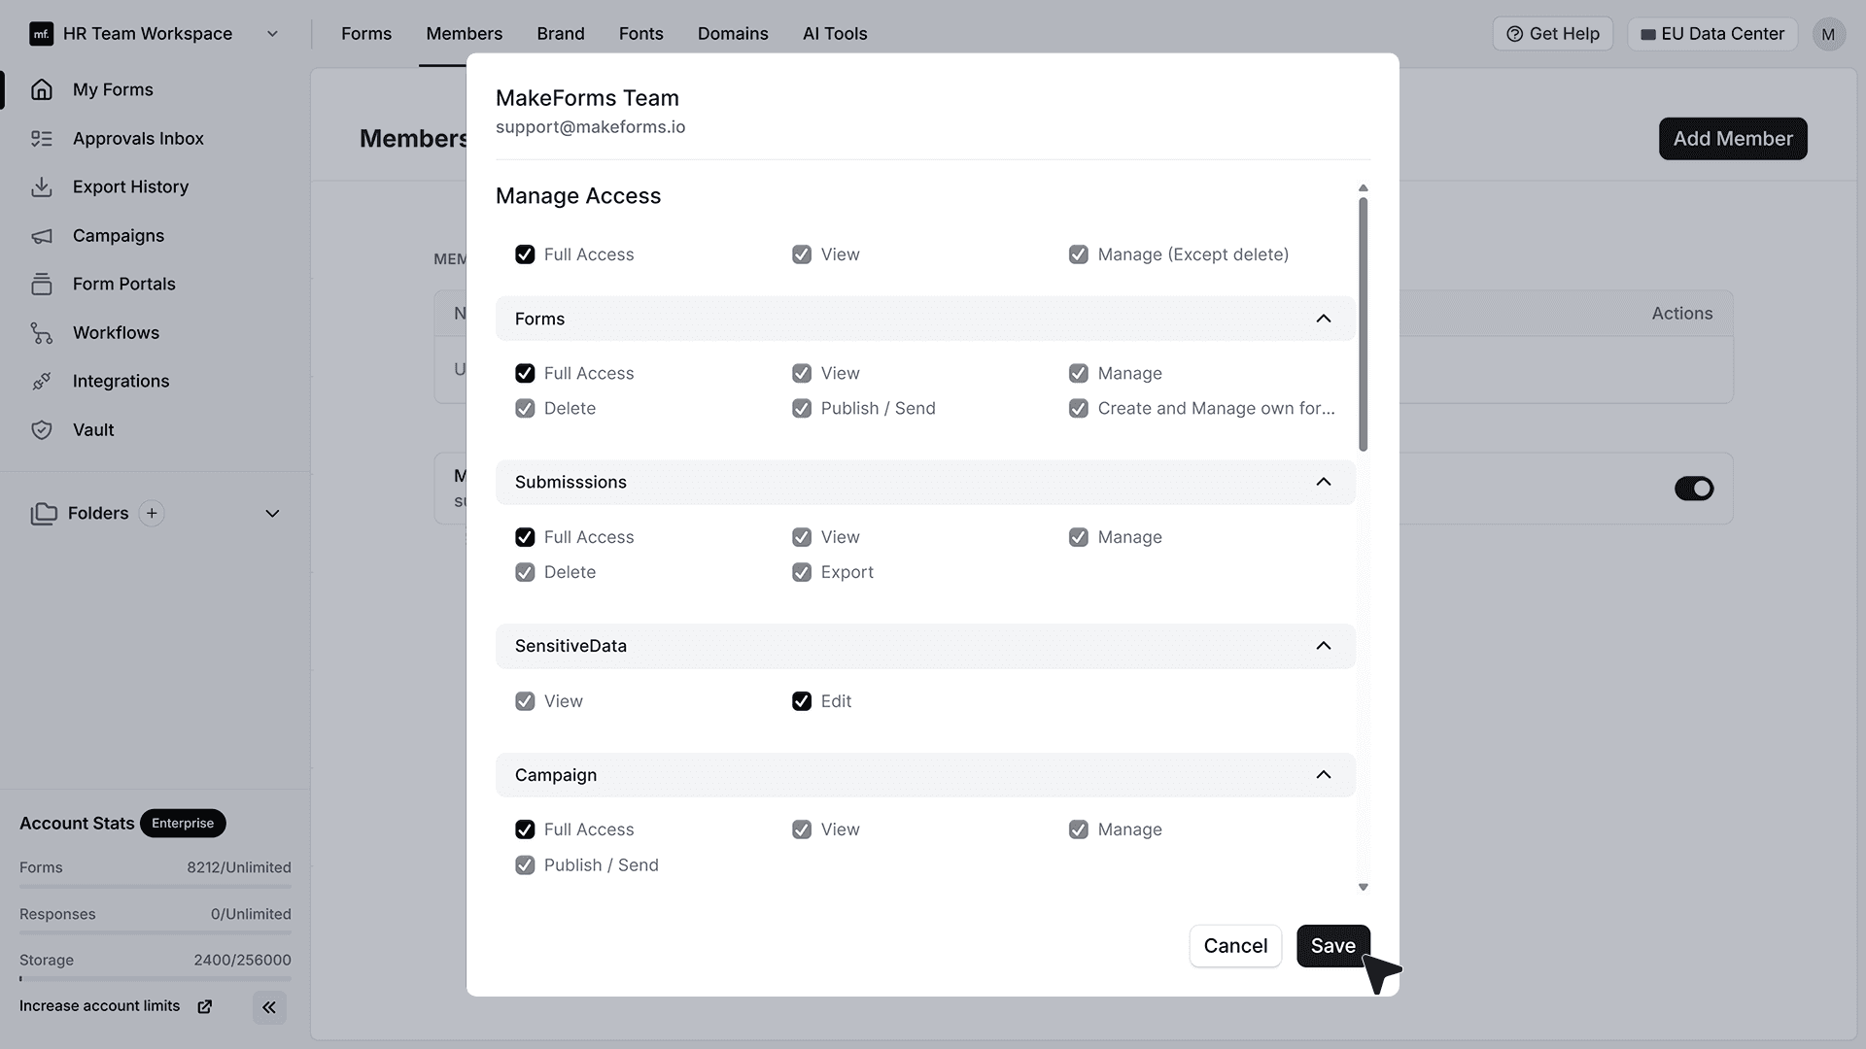Click the Export History download icon
The image size is (1866, 1049).
click(x=41, y=186)
